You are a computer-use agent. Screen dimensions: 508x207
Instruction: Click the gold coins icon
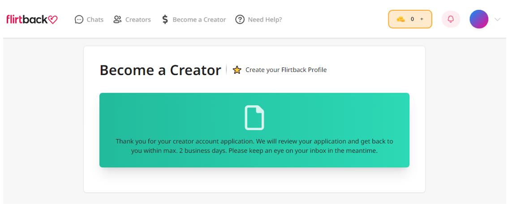401,19
